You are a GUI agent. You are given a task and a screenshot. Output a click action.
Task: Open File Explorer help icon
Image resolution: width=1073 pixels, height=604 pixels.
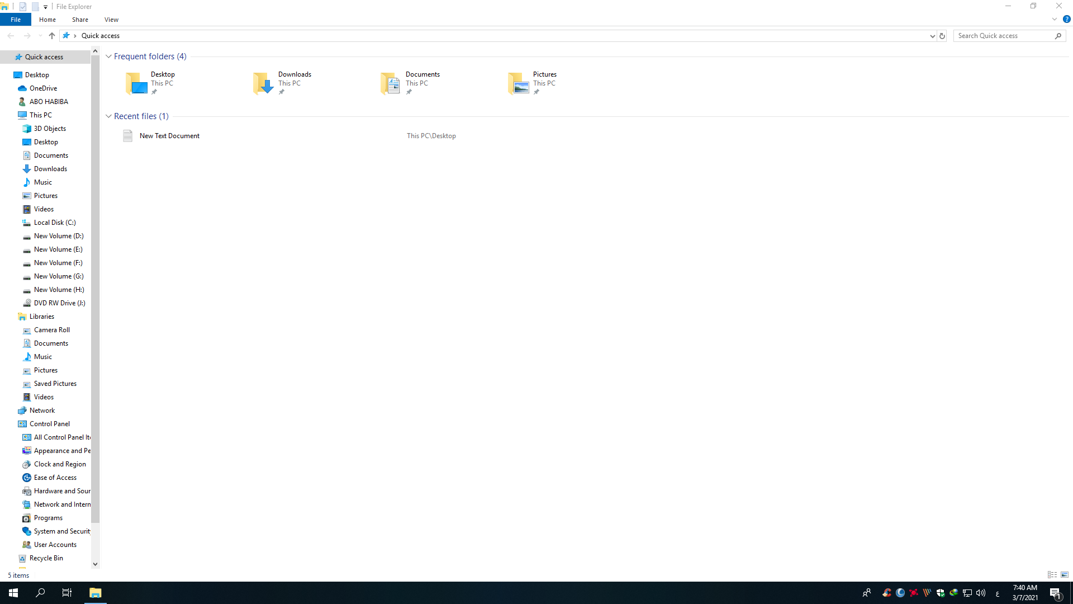(x=1066, y=19)
